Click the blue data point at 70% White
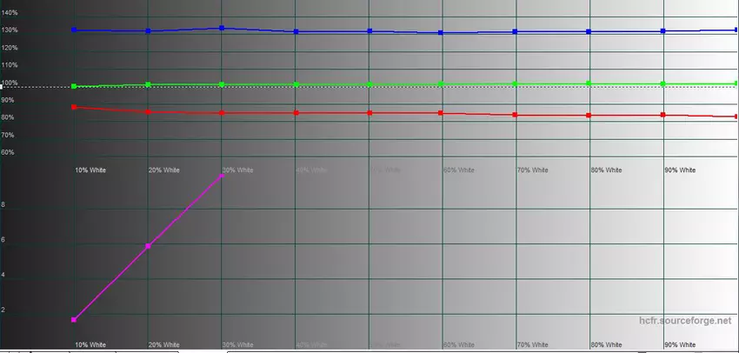 tap(516, 31)
